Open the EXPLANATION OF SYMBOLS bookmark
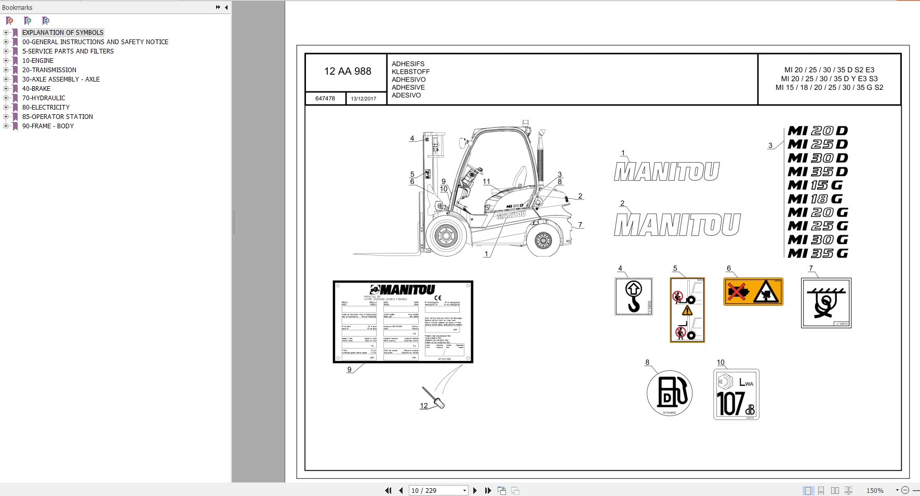The image size is (920, 496). 63,32
